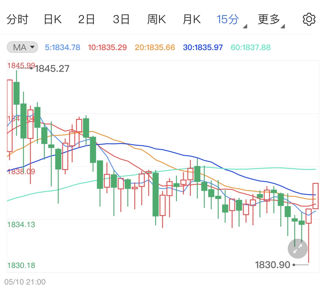Switch to the 分时 tab
Image resolution: width=326 pixels, height=285 pixels.
point(17,19)
